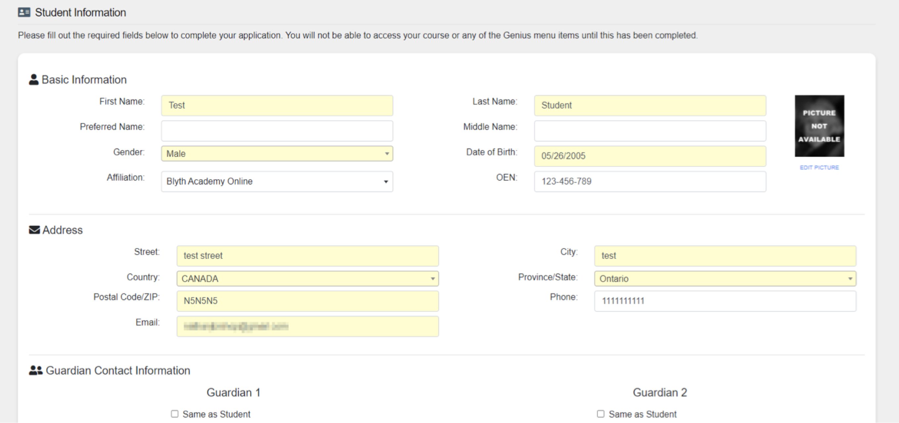The width and height of the screenshot is (899, 423).
Task: Click the Email address field
Action: (x=308, y=326)
